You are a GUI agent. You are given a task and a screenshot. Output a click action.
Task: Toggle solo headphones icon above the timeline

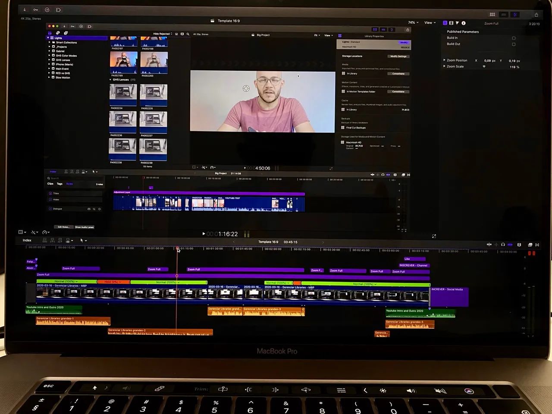[x=503, y=245]
